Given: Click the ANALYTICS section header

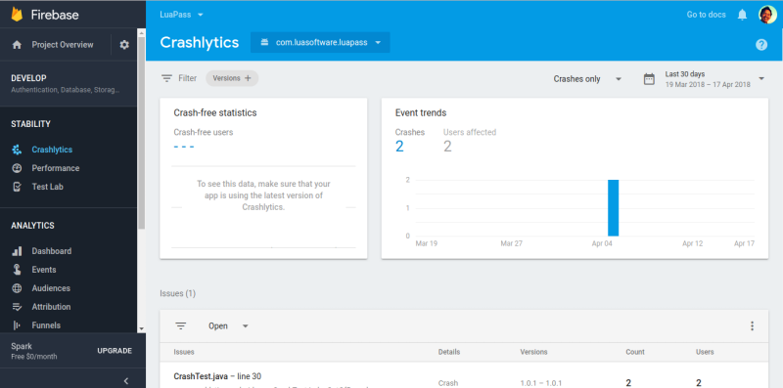Looking at the screenshot, I should tap(32, 226).
